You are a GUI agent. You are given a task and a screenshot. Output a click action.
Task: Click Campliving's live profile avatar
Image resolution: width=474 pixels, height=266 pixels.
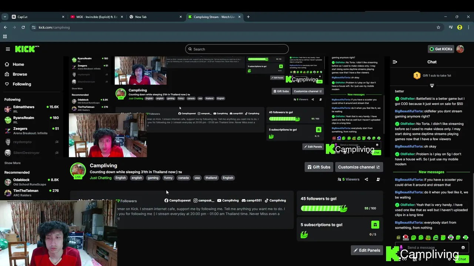(x=78, y=171)
